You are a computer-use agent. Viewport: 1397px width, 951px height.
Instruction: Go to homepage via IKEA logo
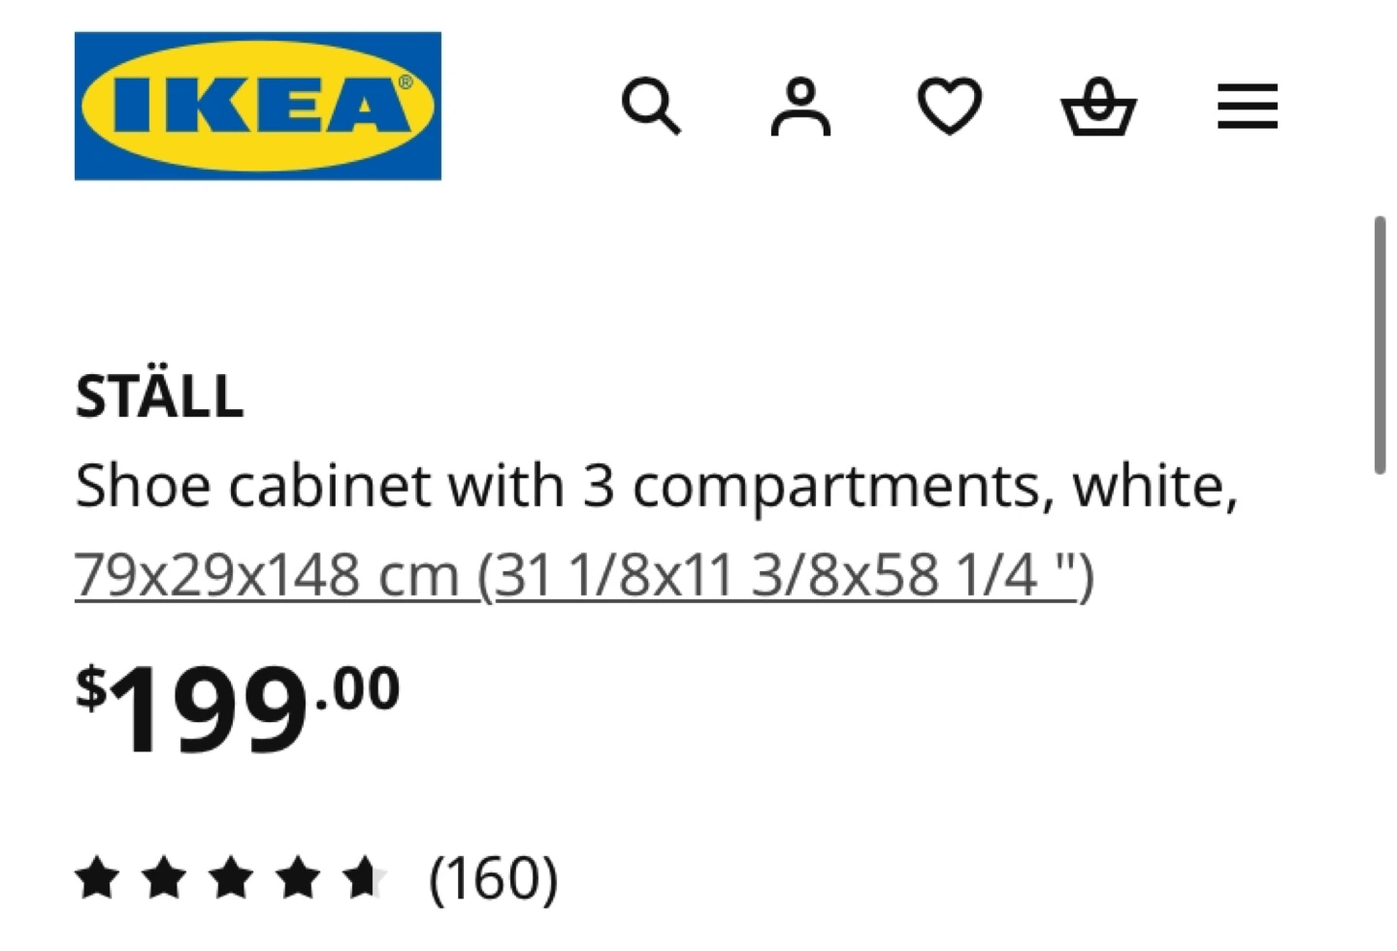(258, 106)
